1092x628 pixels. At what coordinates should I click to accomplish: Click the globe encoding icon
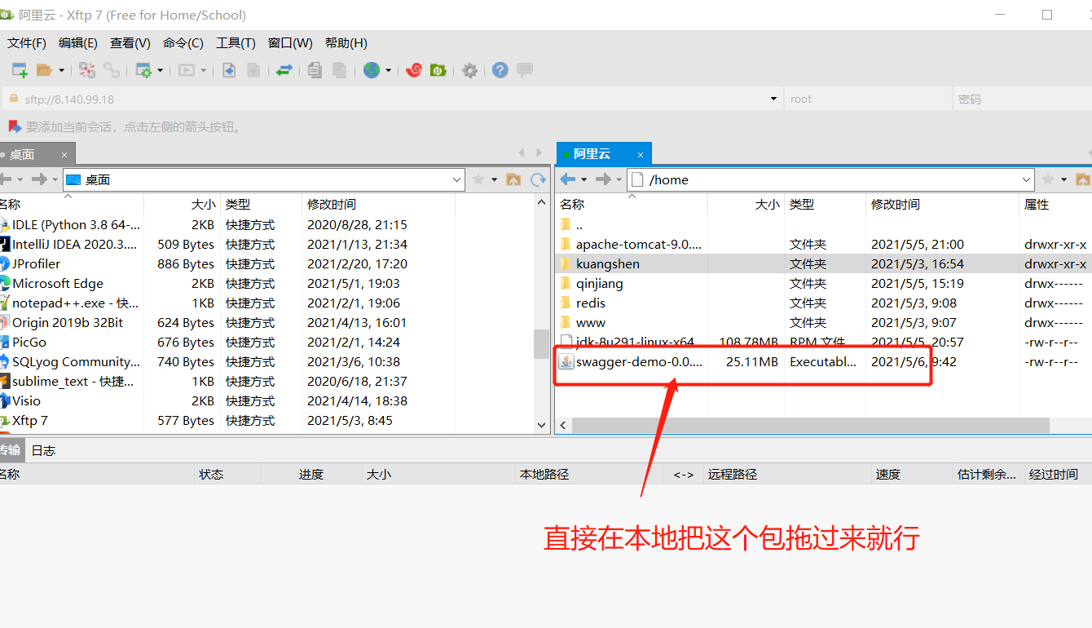pyautogui.click(x=372, y=70)
